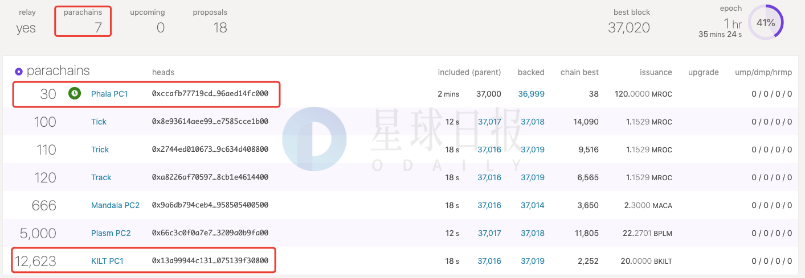Click the KILT PC1 head hash 0x13a99944c131

(x=210, y=261)
